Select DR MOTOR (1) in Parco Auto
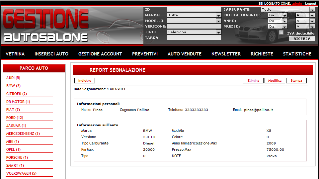 click(18, 102)
